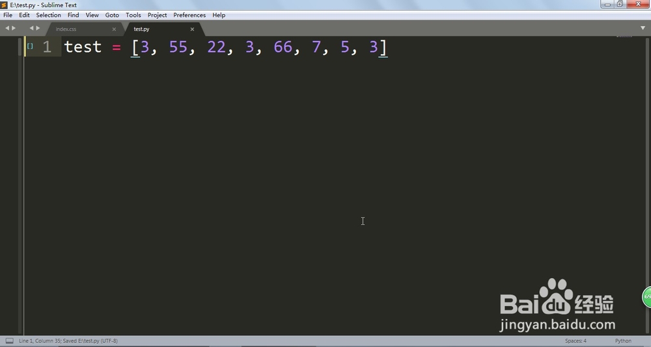Close the index.css tab
This screenshot has width=651, height=347.
pyautogui.click(x=114, y=29)
